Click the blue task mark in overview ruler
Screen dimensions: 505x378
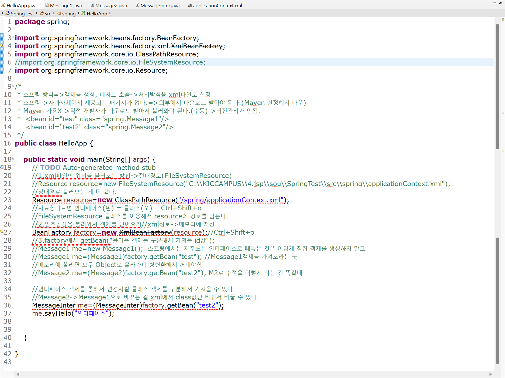click(503, 113)
